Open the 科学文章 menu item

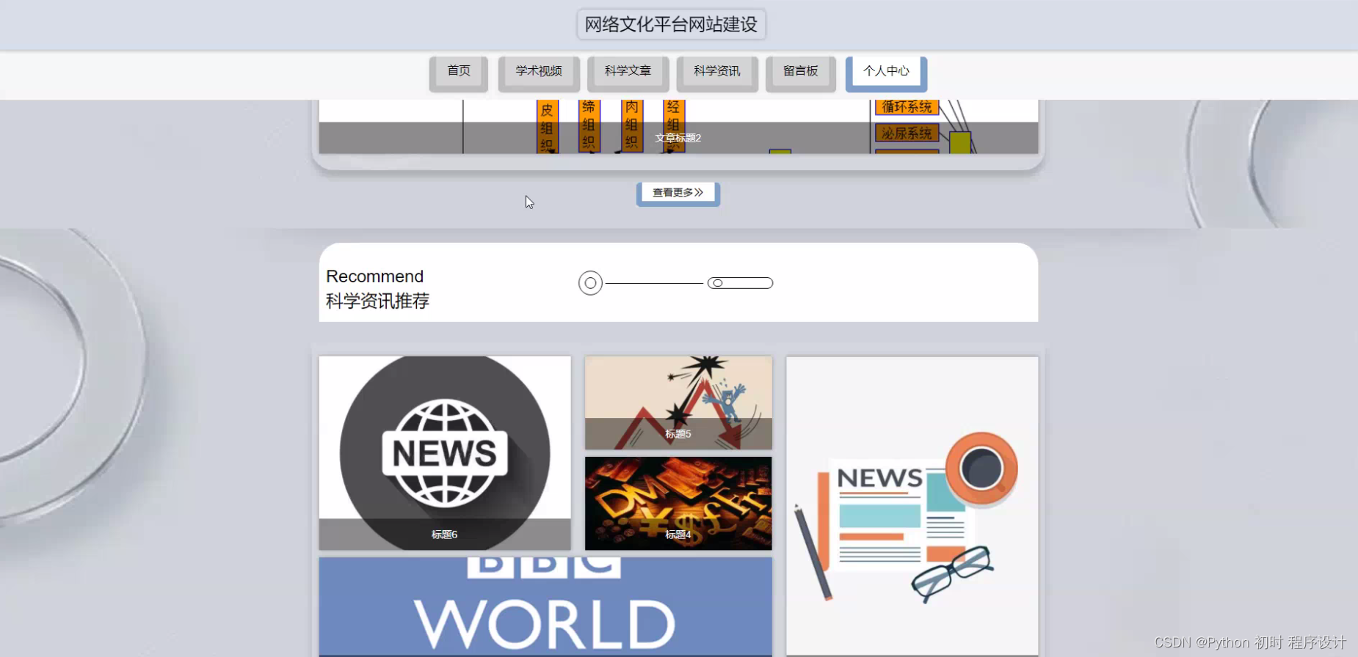point(628,73)
